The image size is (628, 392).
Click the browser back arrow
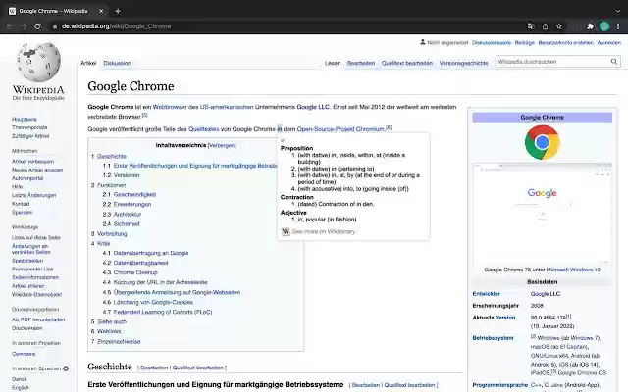9,26
